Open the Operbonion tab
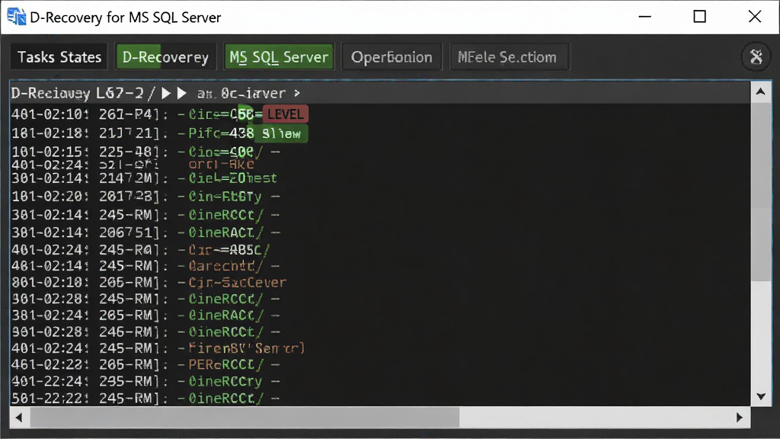This screenshot has height=439, width=780. (x=392, y=57)
